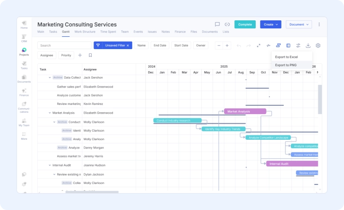This screenshot has width=344, height=210.
Task: Toggle the critical path waveform icon
Action: (x=268, y=46)
